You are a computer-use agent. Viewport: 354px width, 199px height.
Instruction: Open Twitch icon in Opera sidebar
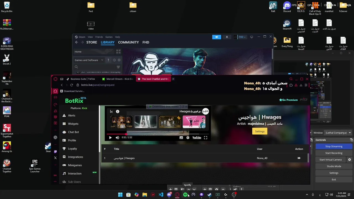coord(55,151)
